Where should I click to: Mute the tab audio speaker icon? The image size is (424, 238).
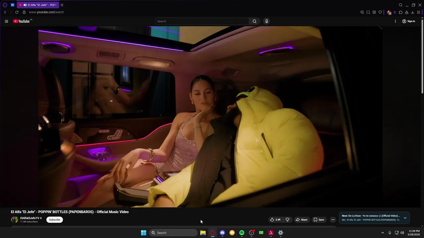click(25, 5)
